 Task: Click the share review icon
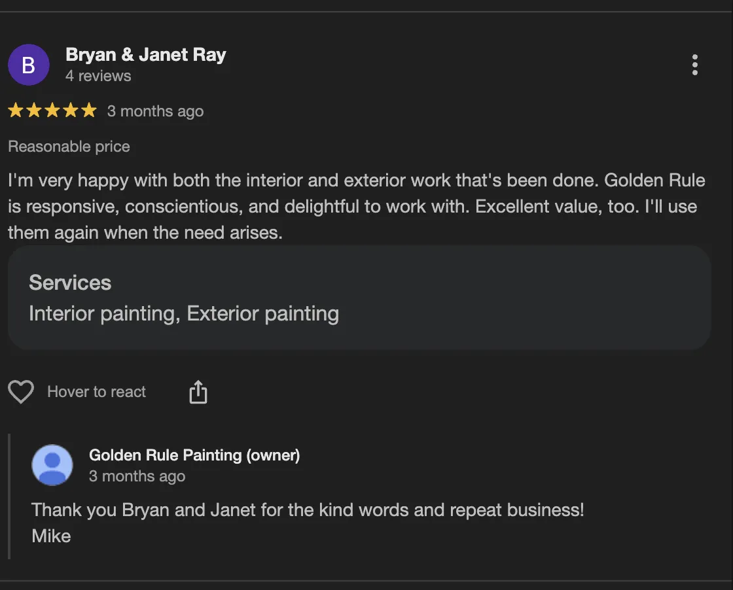point(198,392)
